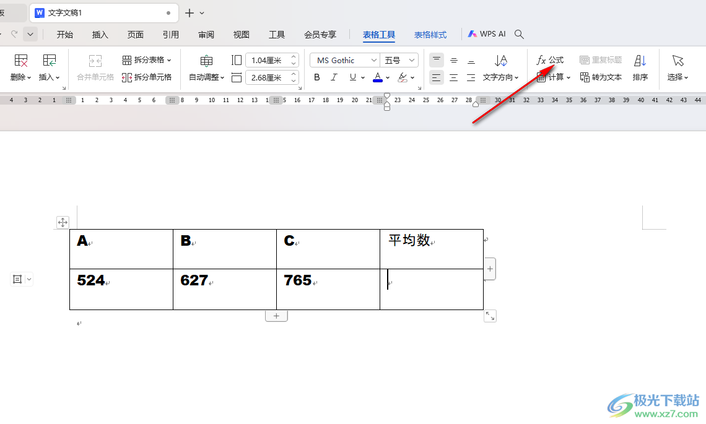This screenshot has width=706, height=424.
Task: Toggle bold formatting
Action: (x=317, y=77)
